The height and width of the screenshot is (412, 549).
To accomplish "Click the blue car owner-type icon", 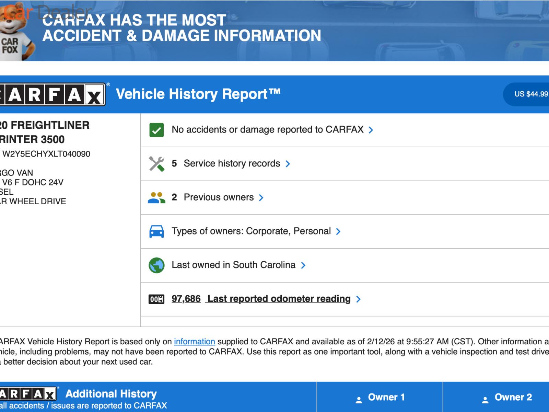I will (x=156, y=231).
